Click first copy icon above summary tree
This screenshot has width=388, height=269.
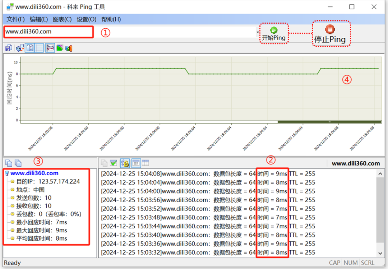coord(9,163)
